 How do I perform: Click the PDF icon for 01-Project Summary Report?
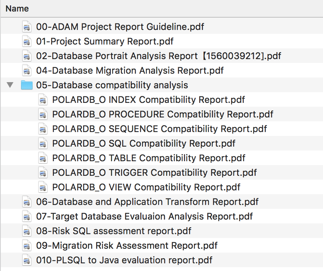pyautogui.click(x=27, y=41)
